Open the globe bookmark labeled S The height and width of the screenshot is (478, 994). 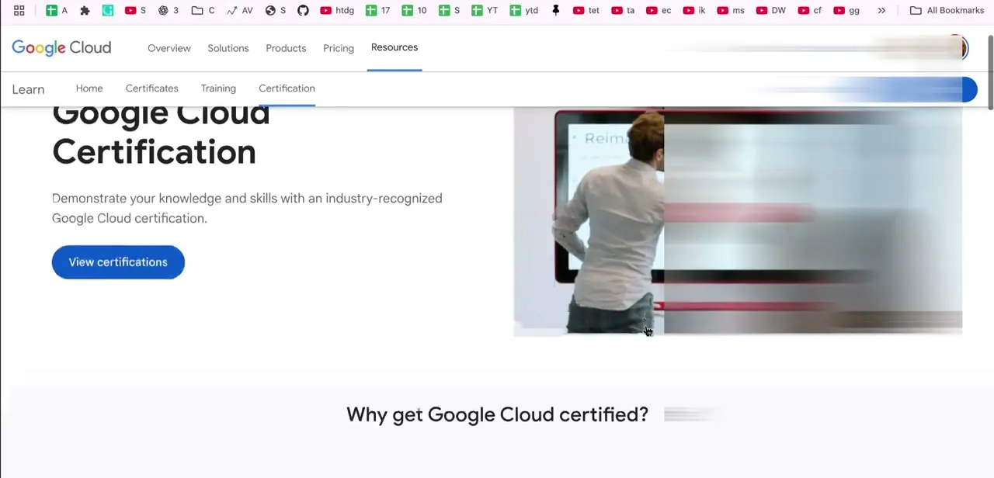[x=276, y=11]
